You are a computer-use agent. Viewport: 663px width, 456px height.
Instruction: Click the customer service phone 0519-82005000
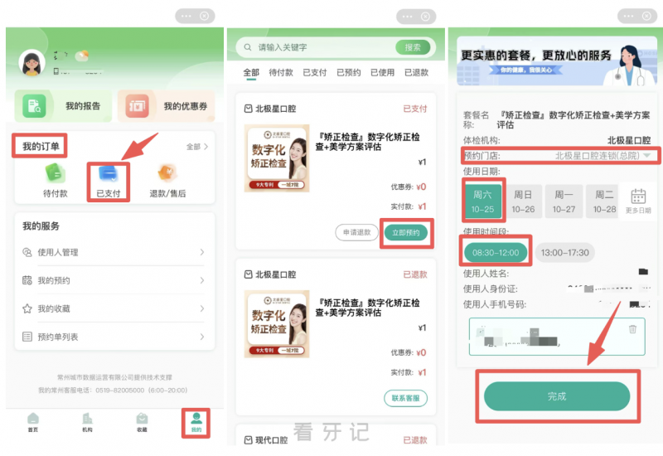tap(119, 390)
